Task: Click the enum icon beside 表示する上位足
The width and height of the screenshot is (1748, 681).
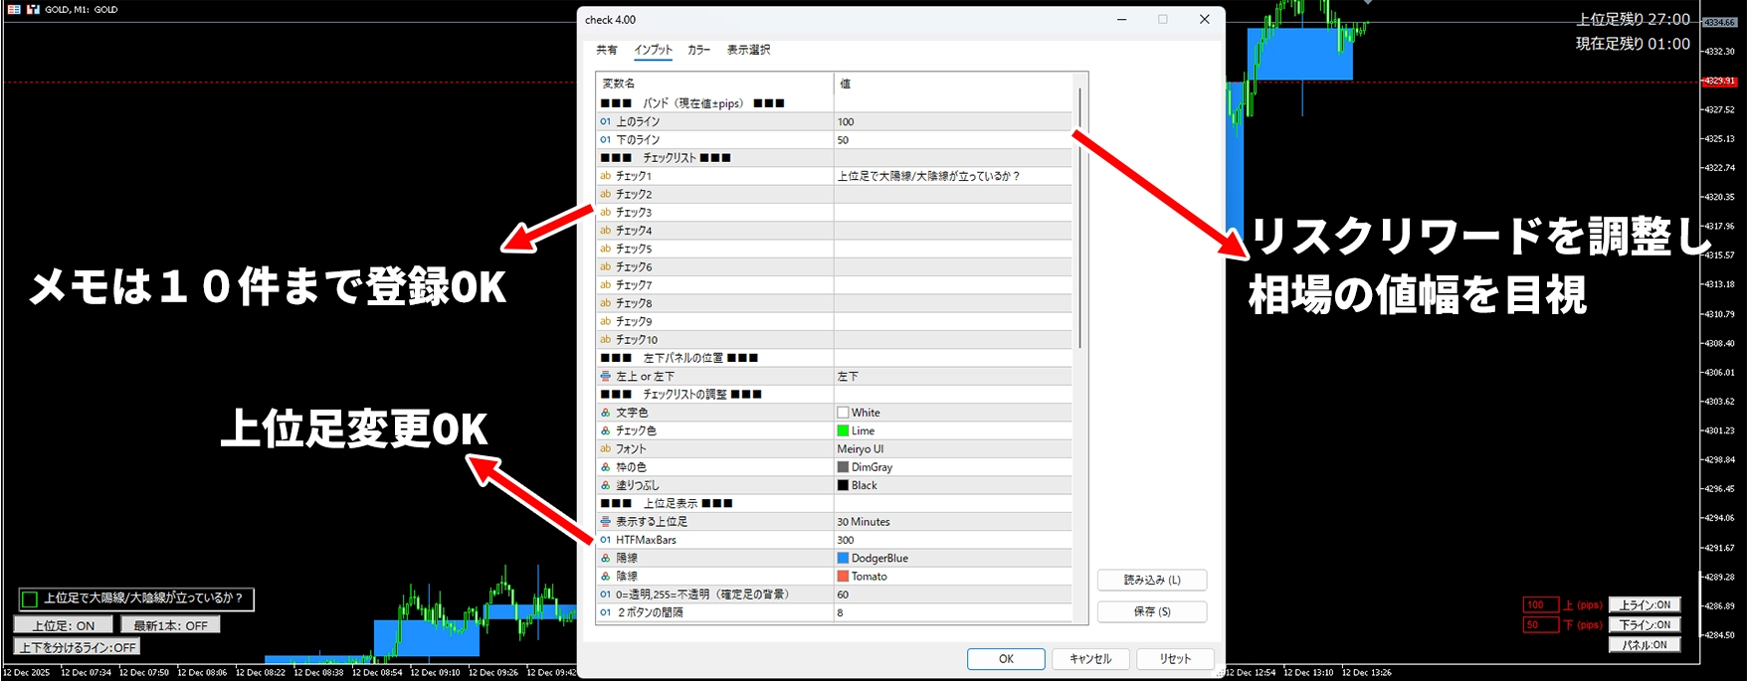Action: tap(605, 522)
